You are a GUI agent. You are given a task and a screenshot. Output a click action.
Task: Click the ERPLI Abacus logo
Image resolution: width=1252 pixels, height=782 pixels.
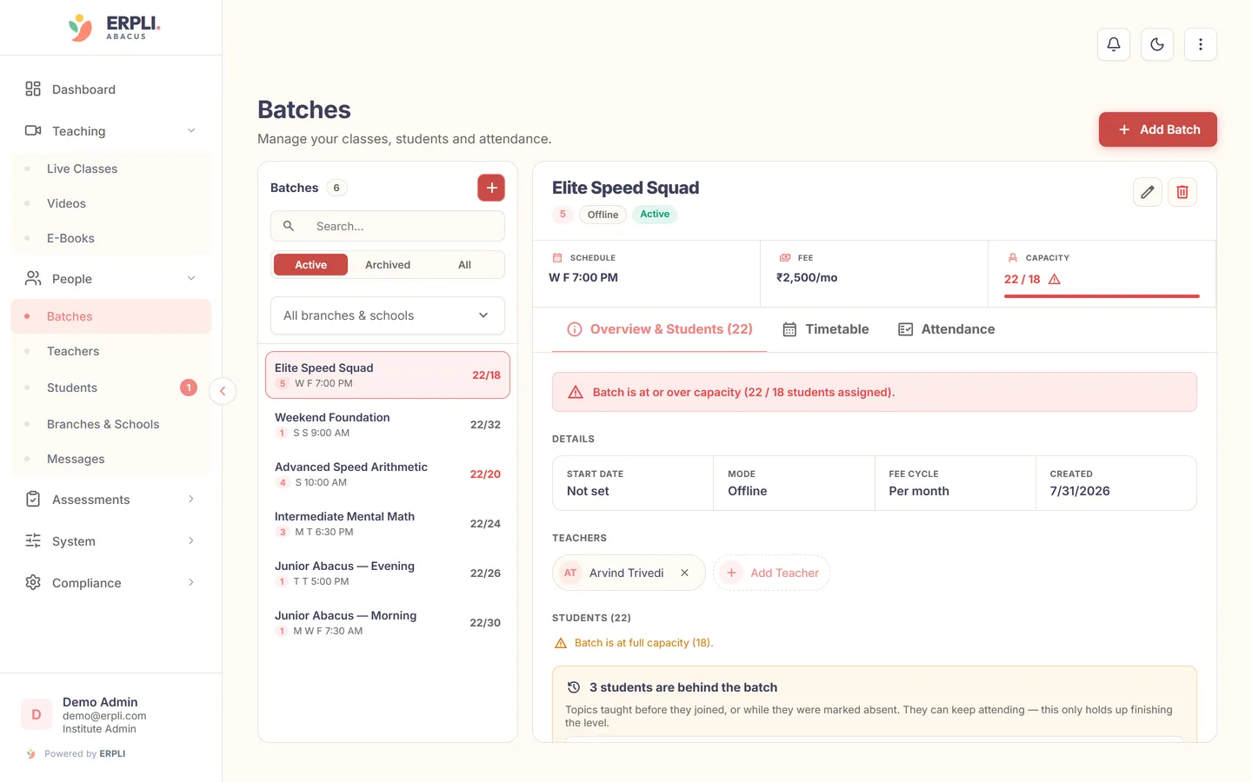(114, 28)
